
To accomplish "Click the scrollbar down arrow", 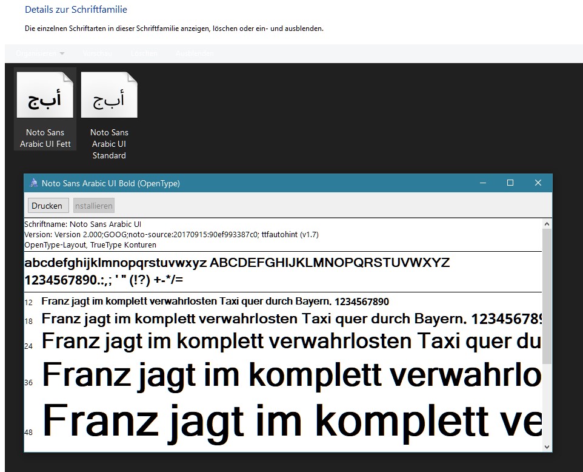I will (x=547, y=447).
